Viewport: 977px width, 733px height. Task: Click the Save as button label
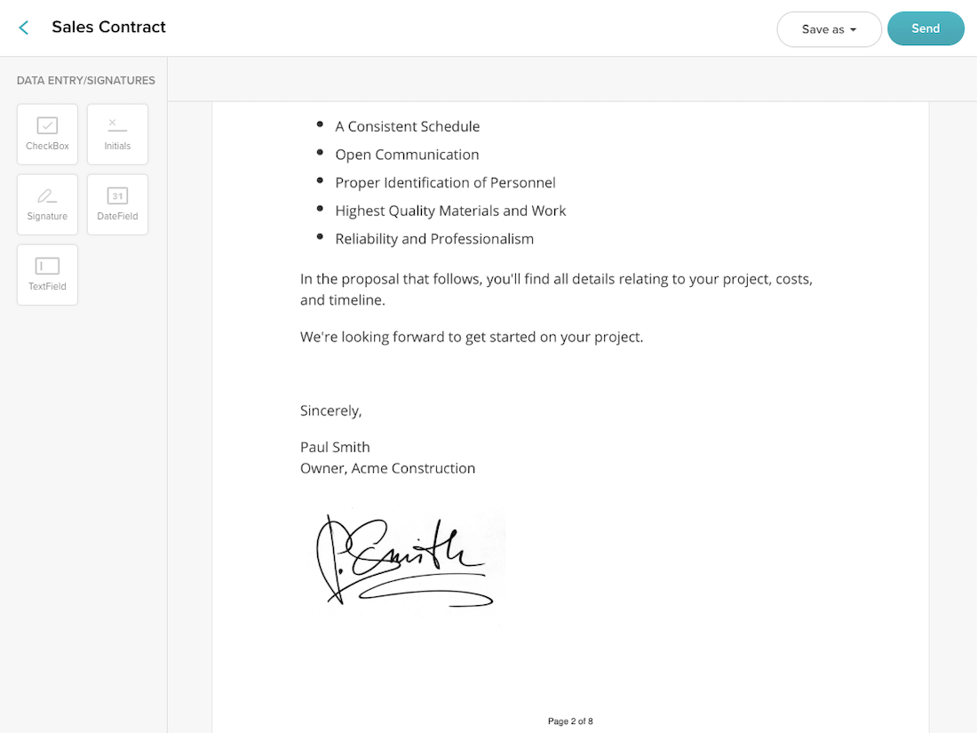[822, 29]
